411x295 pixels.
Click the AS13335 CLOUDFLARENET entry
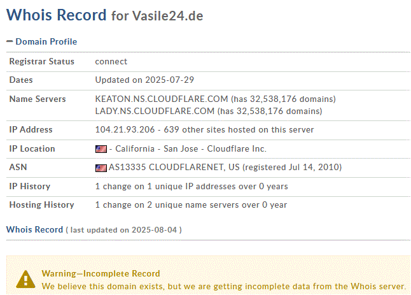coord(167,168)
